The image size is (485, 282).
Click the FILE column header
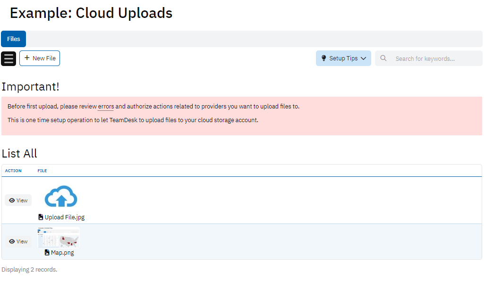click(42, 171)
